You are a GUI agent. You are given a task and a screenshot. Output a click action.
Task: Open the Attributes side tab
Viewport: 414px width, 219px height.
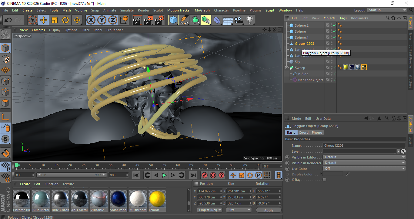tap(411, 125)
